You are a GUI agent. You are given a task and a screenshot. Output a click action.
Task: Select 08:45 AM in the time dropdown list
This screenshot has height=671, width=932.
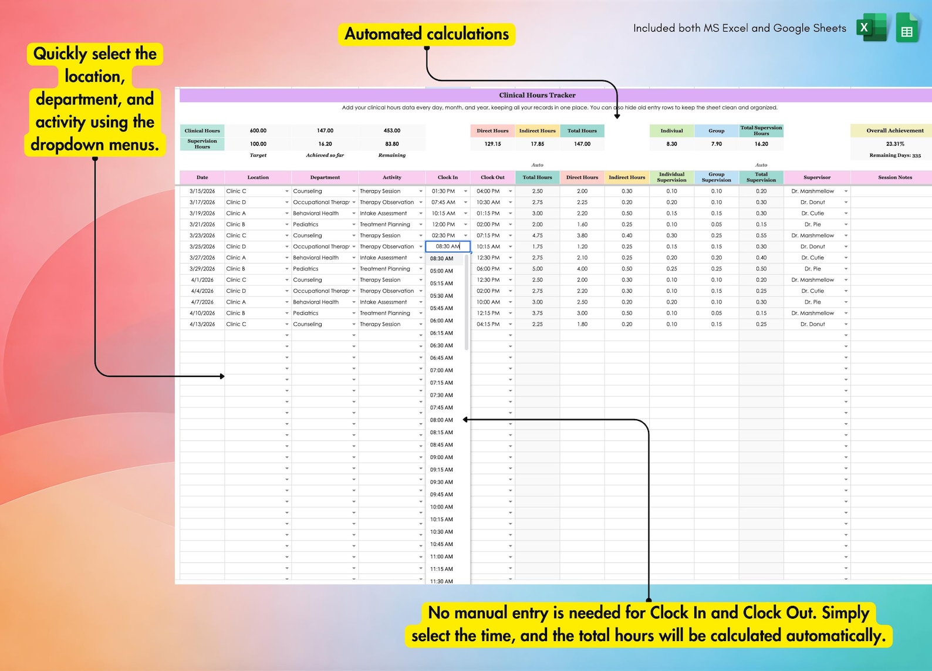[x=441, y=445]
